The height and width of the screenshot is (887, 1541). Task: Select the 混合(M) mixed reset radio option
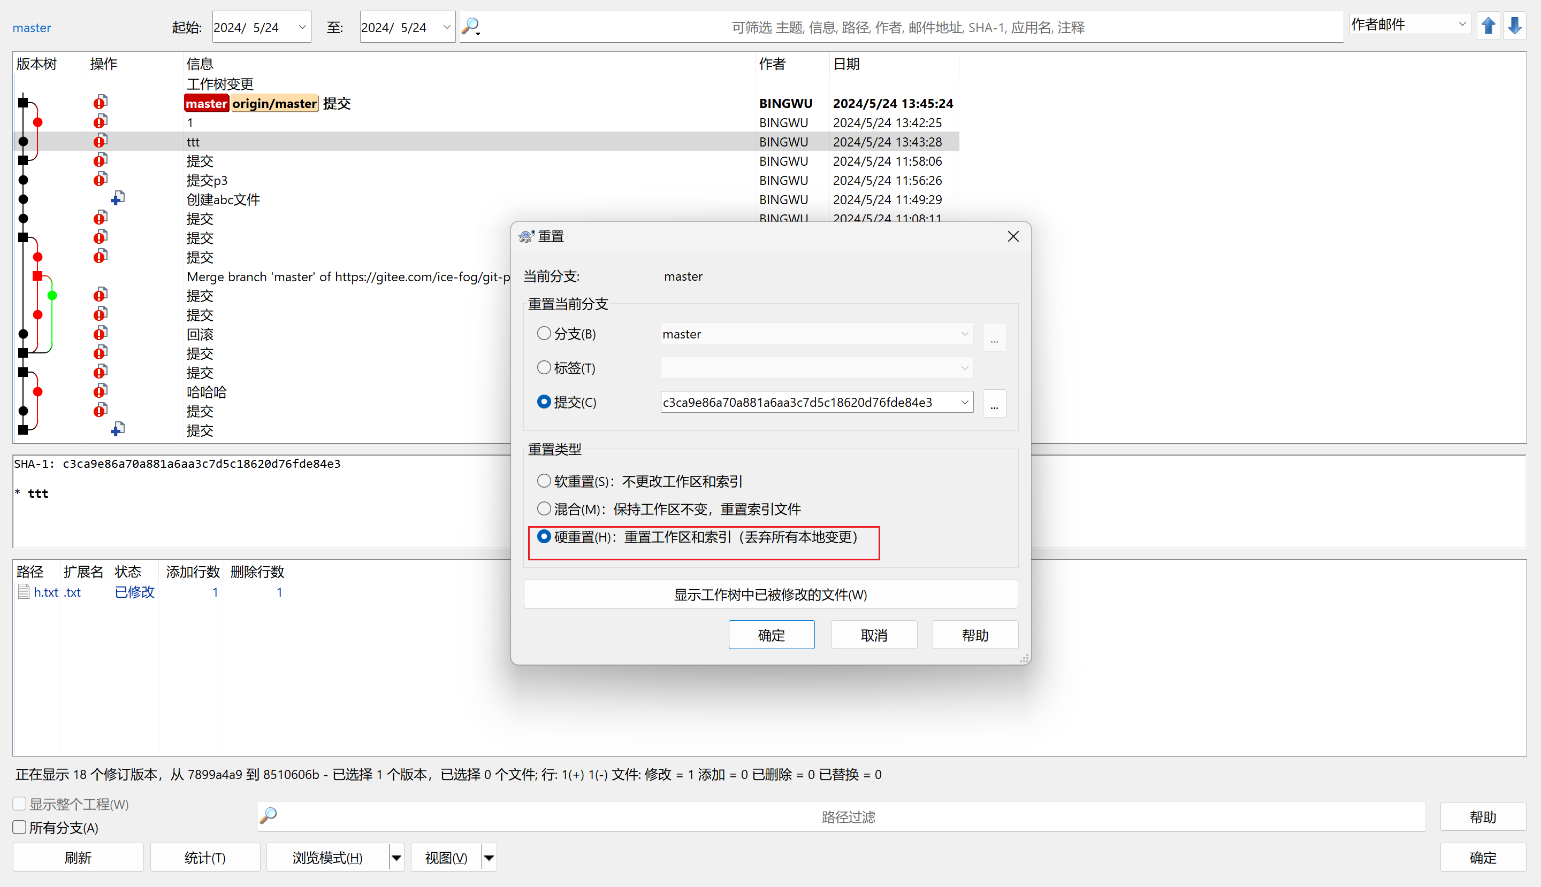click(x=544, y=508)
